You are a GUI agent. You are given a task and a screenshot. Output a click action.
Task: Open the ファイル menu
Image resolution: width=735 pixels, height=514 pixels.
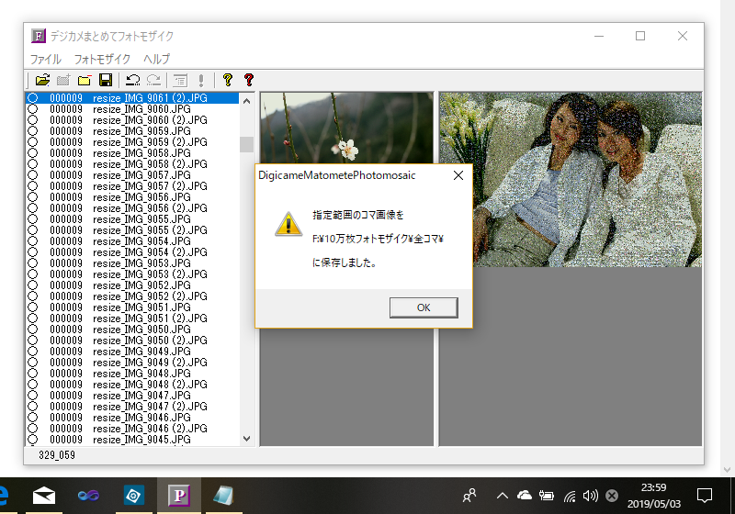[45, 59]
